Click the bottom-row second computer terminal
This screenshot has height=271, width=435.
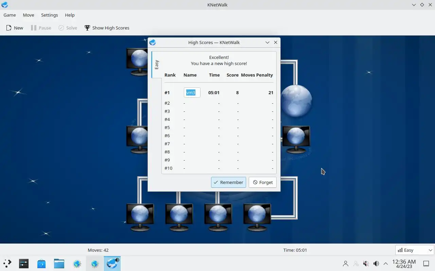pos(179,217)
